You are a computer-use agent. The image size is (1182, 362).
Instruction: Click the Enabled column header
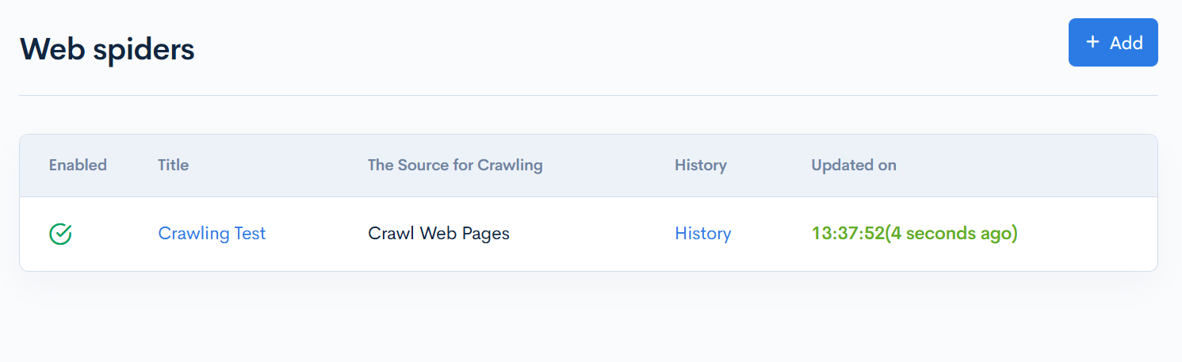[x=78, y=166]
